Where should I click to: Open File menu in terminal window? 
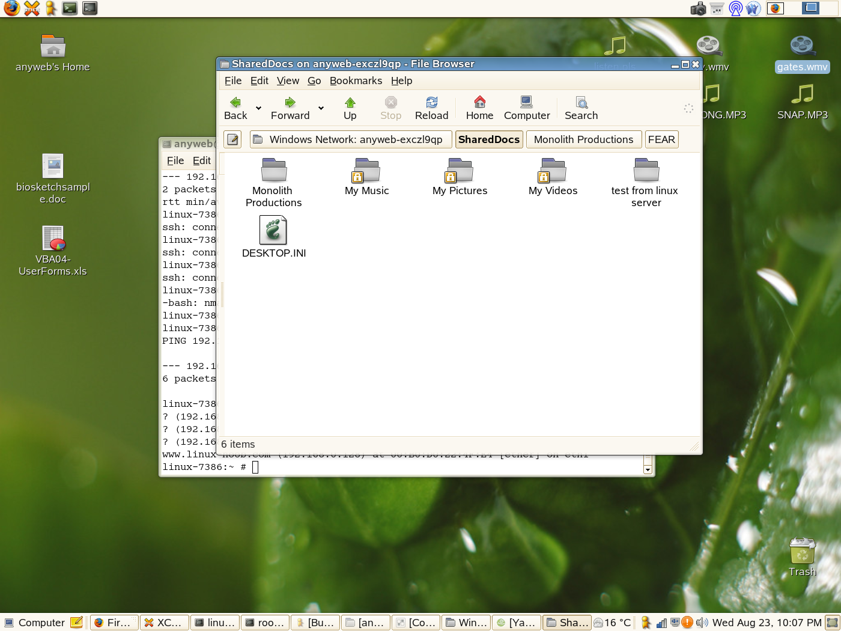175,160
